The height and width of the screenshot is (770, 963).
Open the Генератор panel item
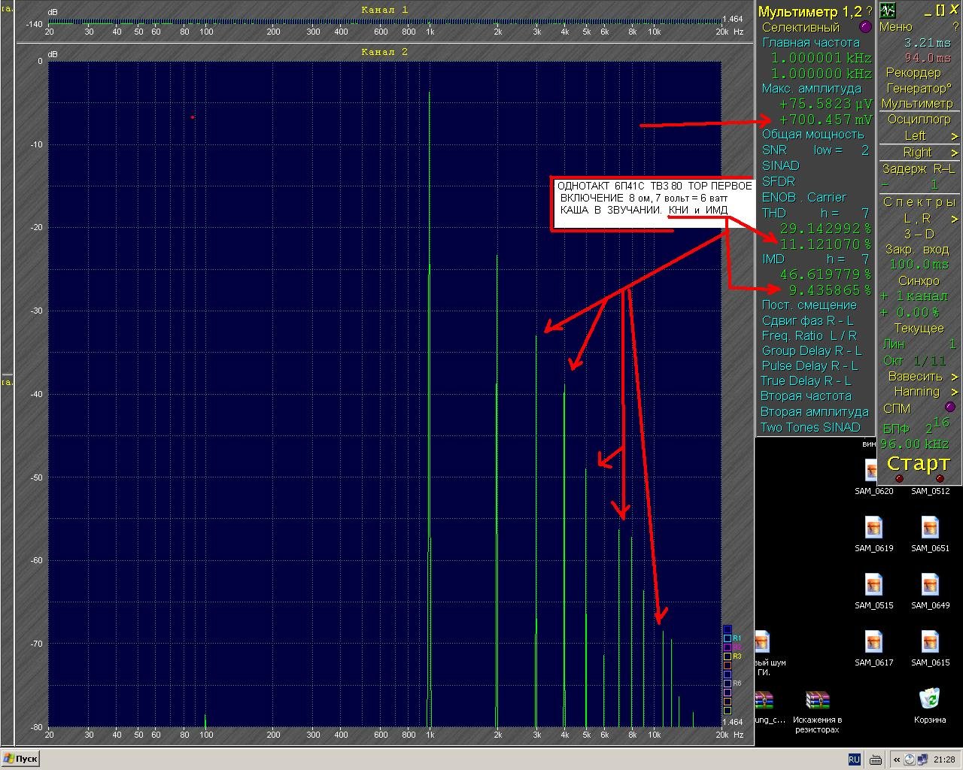[918, 88]
